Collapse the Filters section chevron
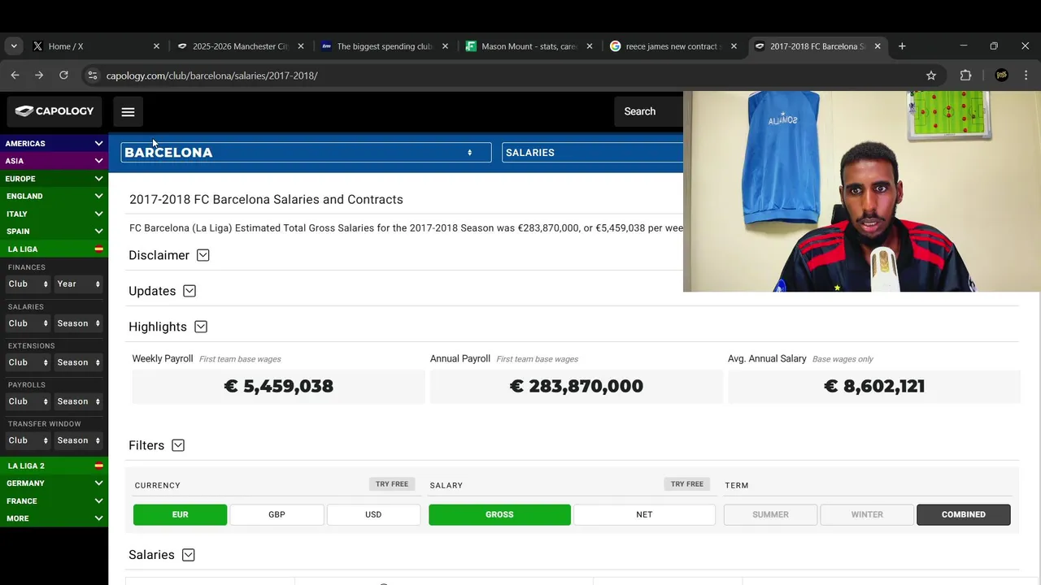Screen dimensions: 1041x585 coord(178,445)
